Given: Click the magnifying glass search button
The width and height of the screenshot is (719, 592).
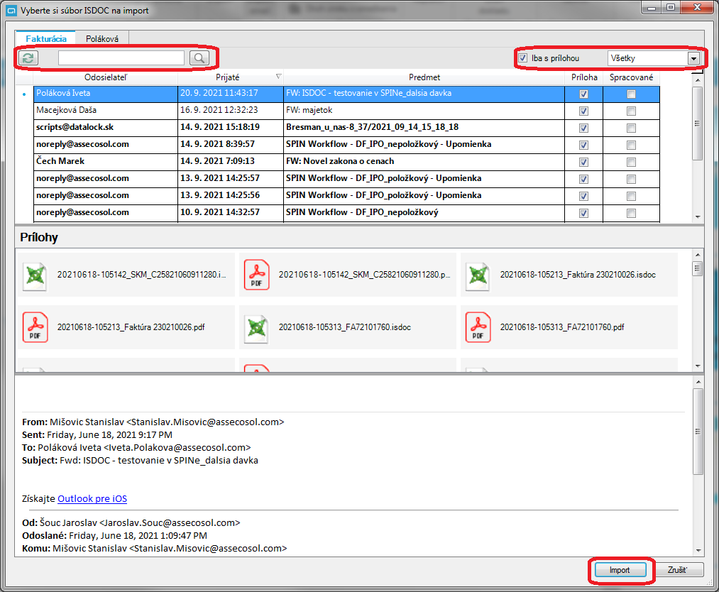Looking at the screenshot, I should pos(199,58).
